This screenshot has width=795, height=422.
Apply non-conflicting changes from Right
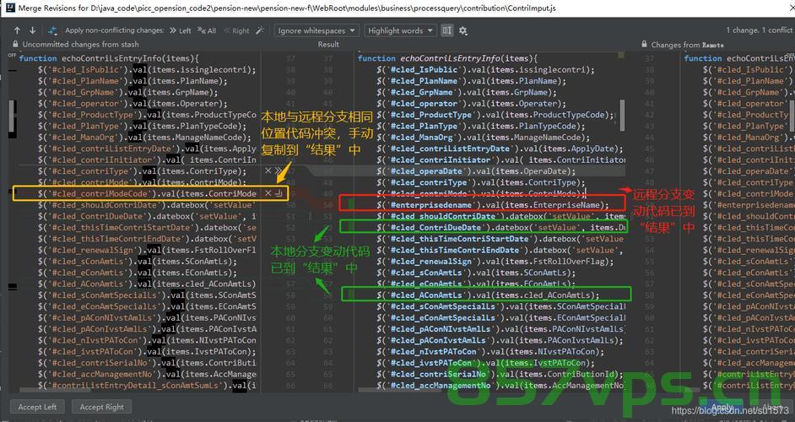click(x=236, y=30)
